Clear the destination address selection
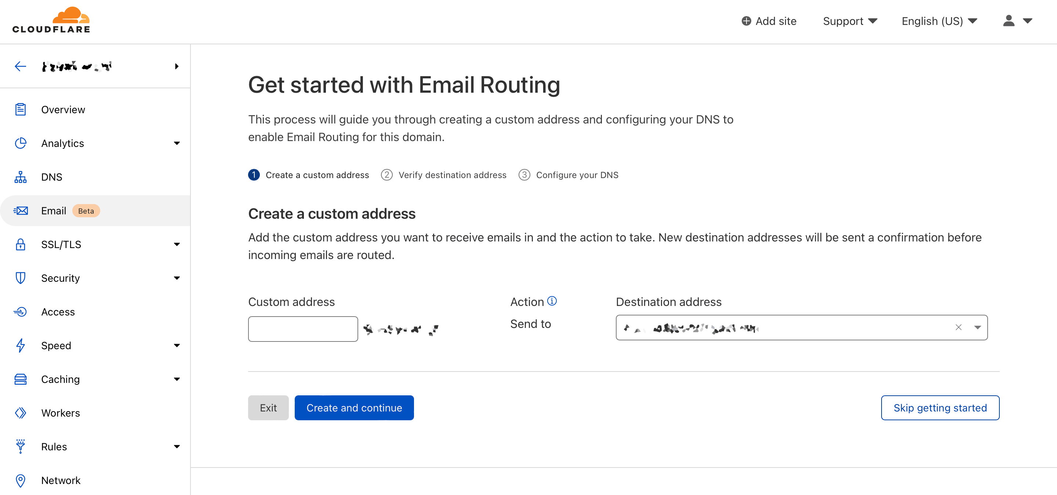Screen dimensions: 1057x495 [959, 328]
